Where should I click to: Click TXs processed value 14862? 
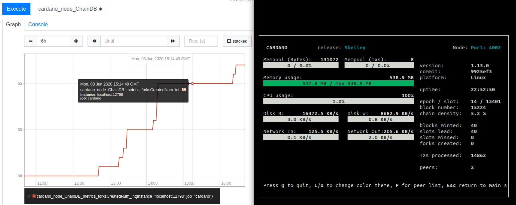click(478, 155)
